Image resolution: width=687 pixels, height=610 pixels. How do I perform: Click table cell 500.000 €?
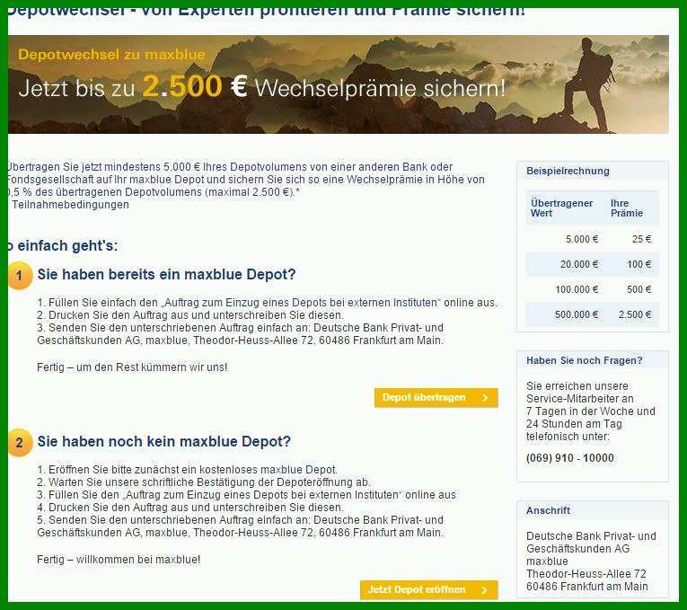(x=577, y=314)
